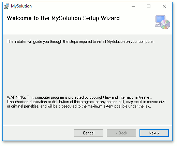Select the Welcome to MySolution Setup Wizard heading

tap(63, 18)
